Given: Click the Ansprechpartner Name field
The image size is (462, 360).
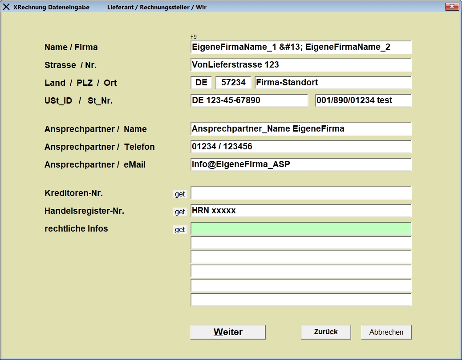Looking at the screenshot, I should (301, 129).
